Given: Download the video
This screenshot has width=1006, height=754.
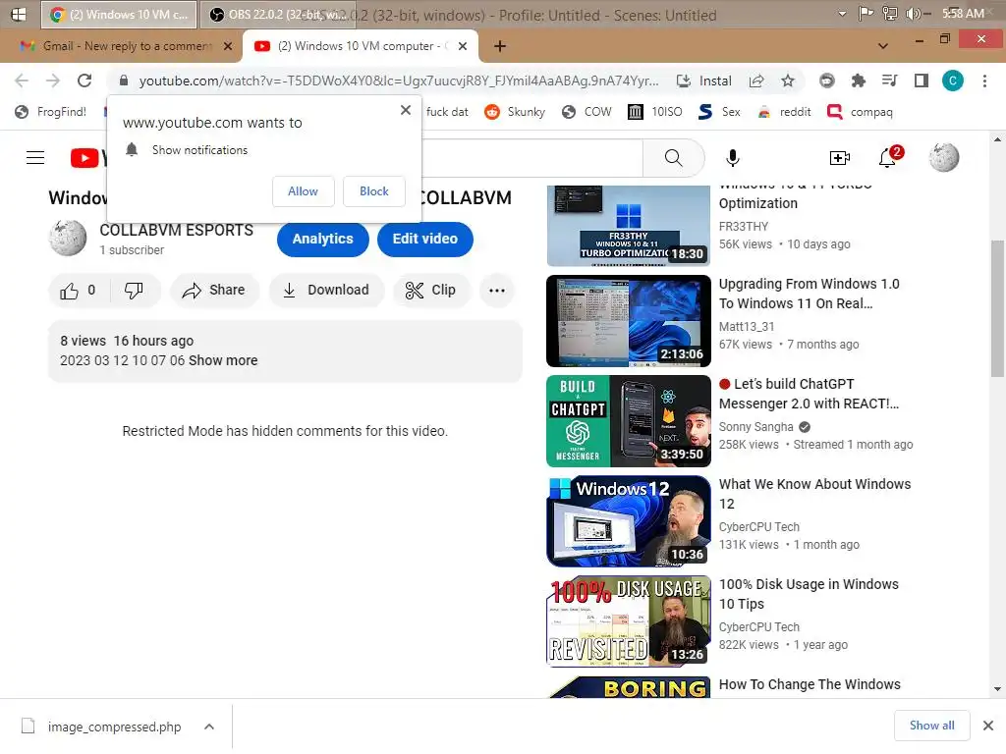Looking at the screenshot, I should coord(326,291).
